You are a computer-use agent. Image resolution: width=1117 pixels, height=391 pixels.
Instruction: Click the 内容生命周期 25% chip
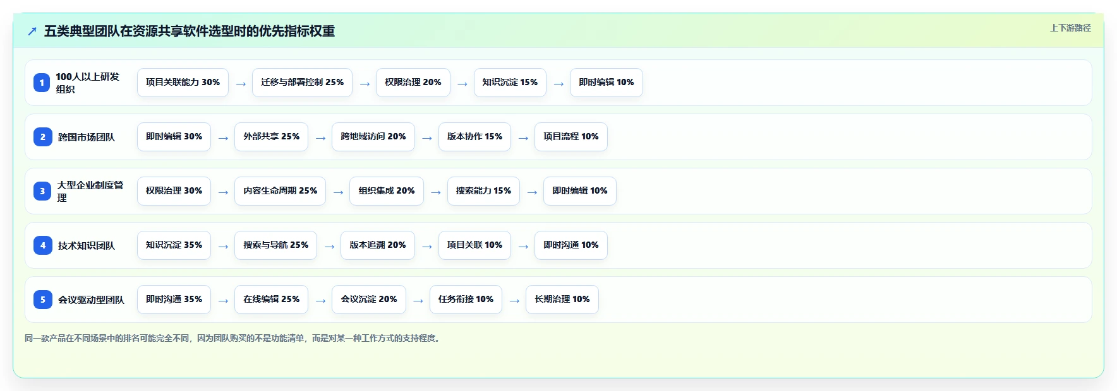point(280,191)
